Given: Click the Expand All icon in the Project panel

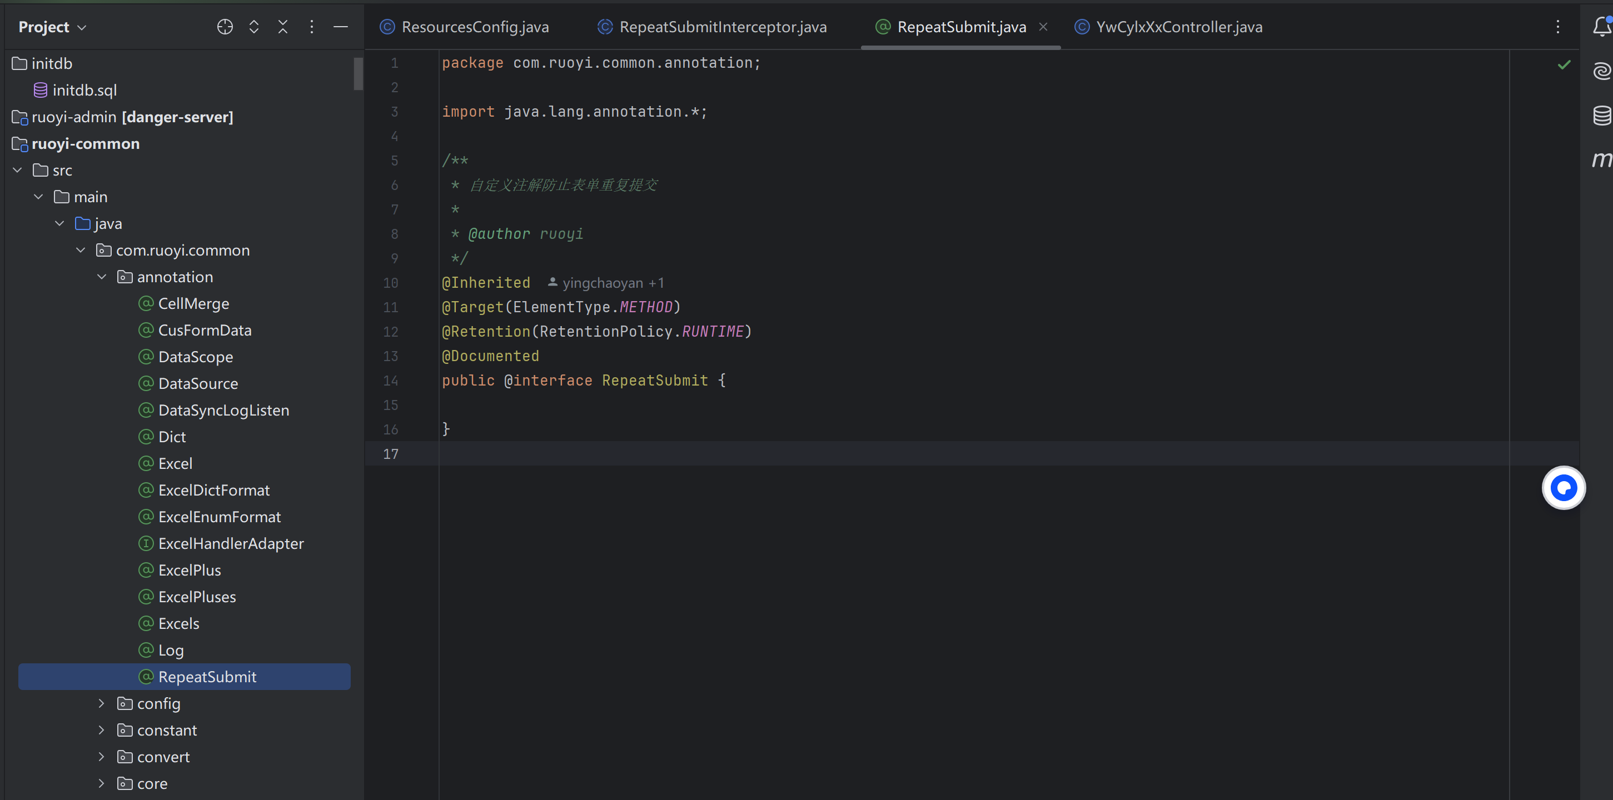Looking at the screenshot, I should click(253, 27).
